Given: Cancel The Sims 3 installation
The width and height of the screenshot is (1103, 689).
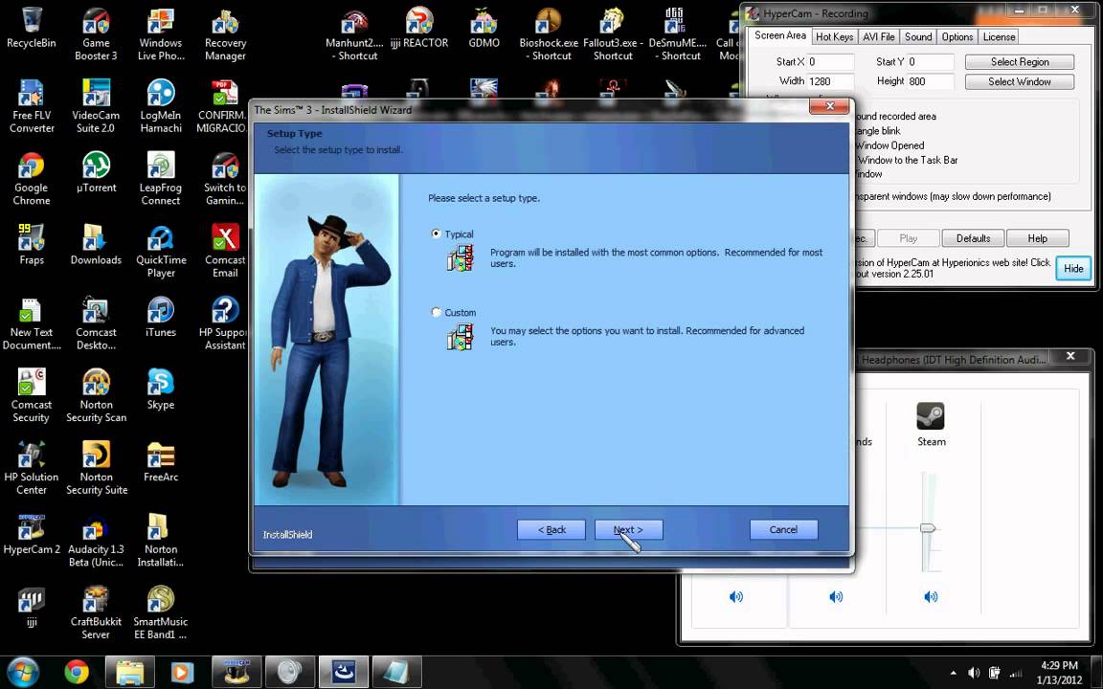Looking at the screenshot, I should point(783,529).
